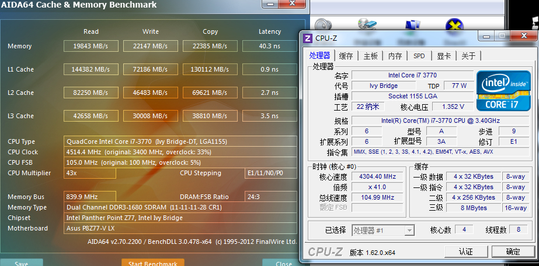Click the L1 Cache Write value 72186 MB/s
This screenshot has height=266, width=539.
[x=151, y=69]
